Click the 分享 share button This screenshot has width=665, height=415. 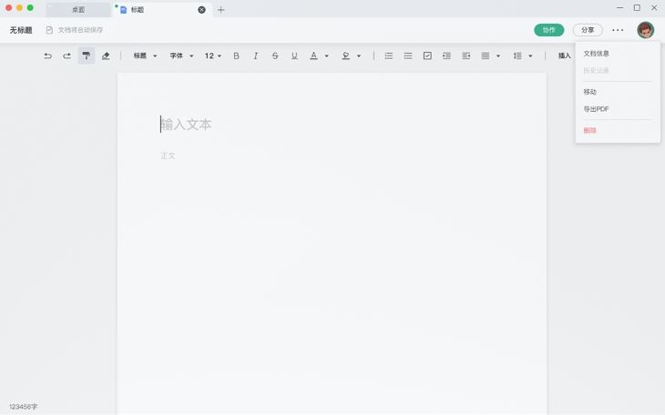pos(588,30)
